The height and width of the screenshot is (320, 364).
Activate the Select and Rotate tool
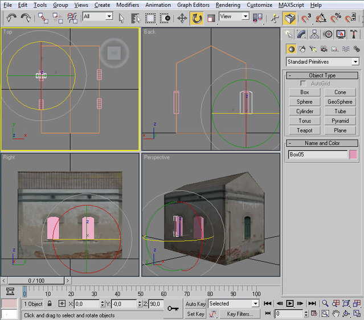coord(197,18)
